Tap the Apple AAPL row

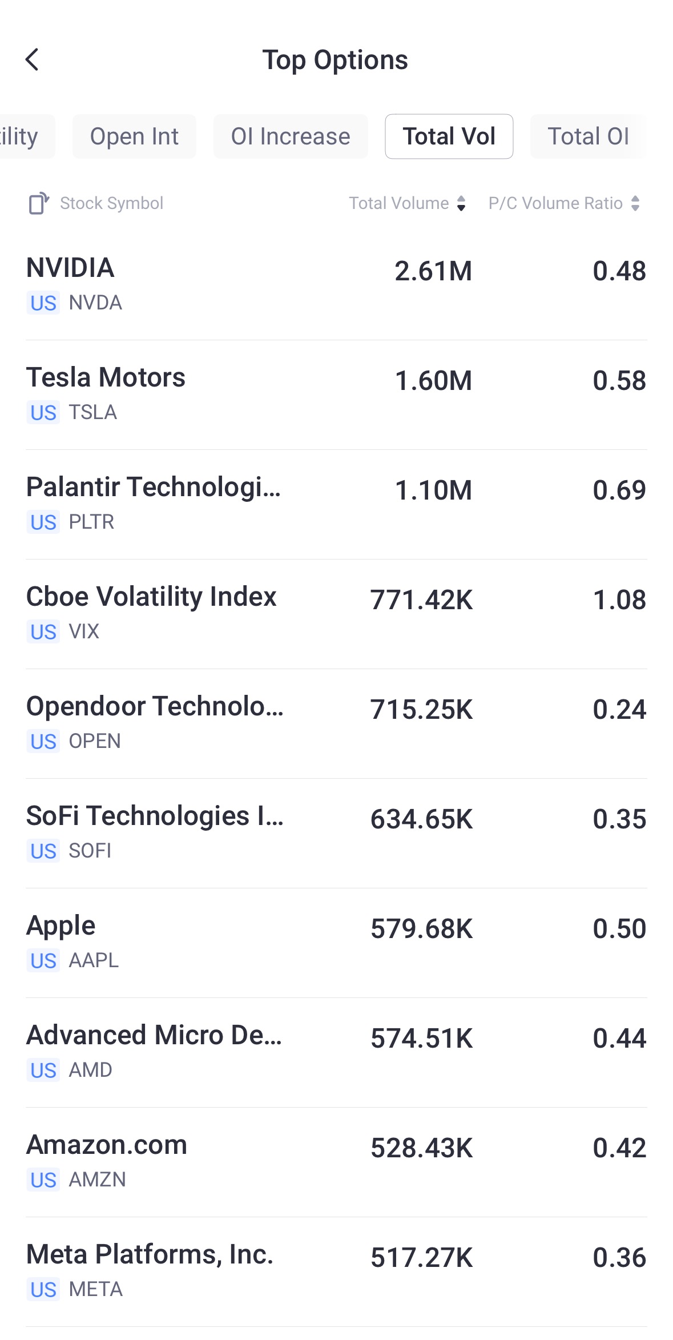336,942
